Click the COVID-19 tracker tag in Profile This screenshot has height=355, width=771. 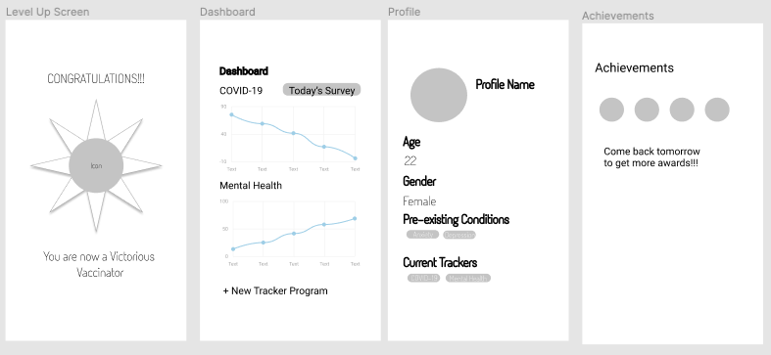(x=424, y=278)
